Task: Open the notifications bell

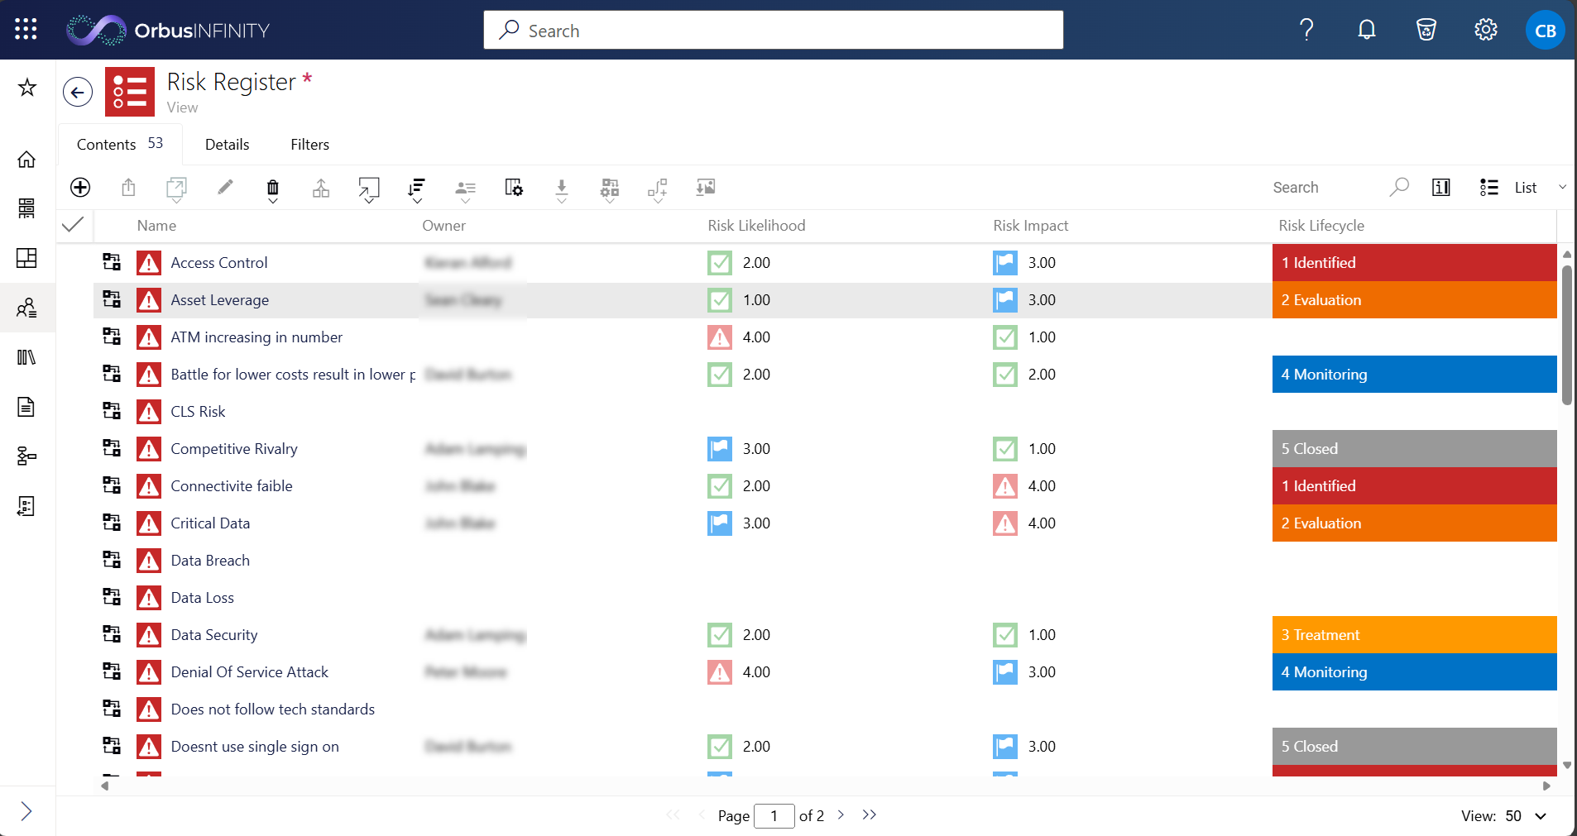Action: (x=1367, y=30)
